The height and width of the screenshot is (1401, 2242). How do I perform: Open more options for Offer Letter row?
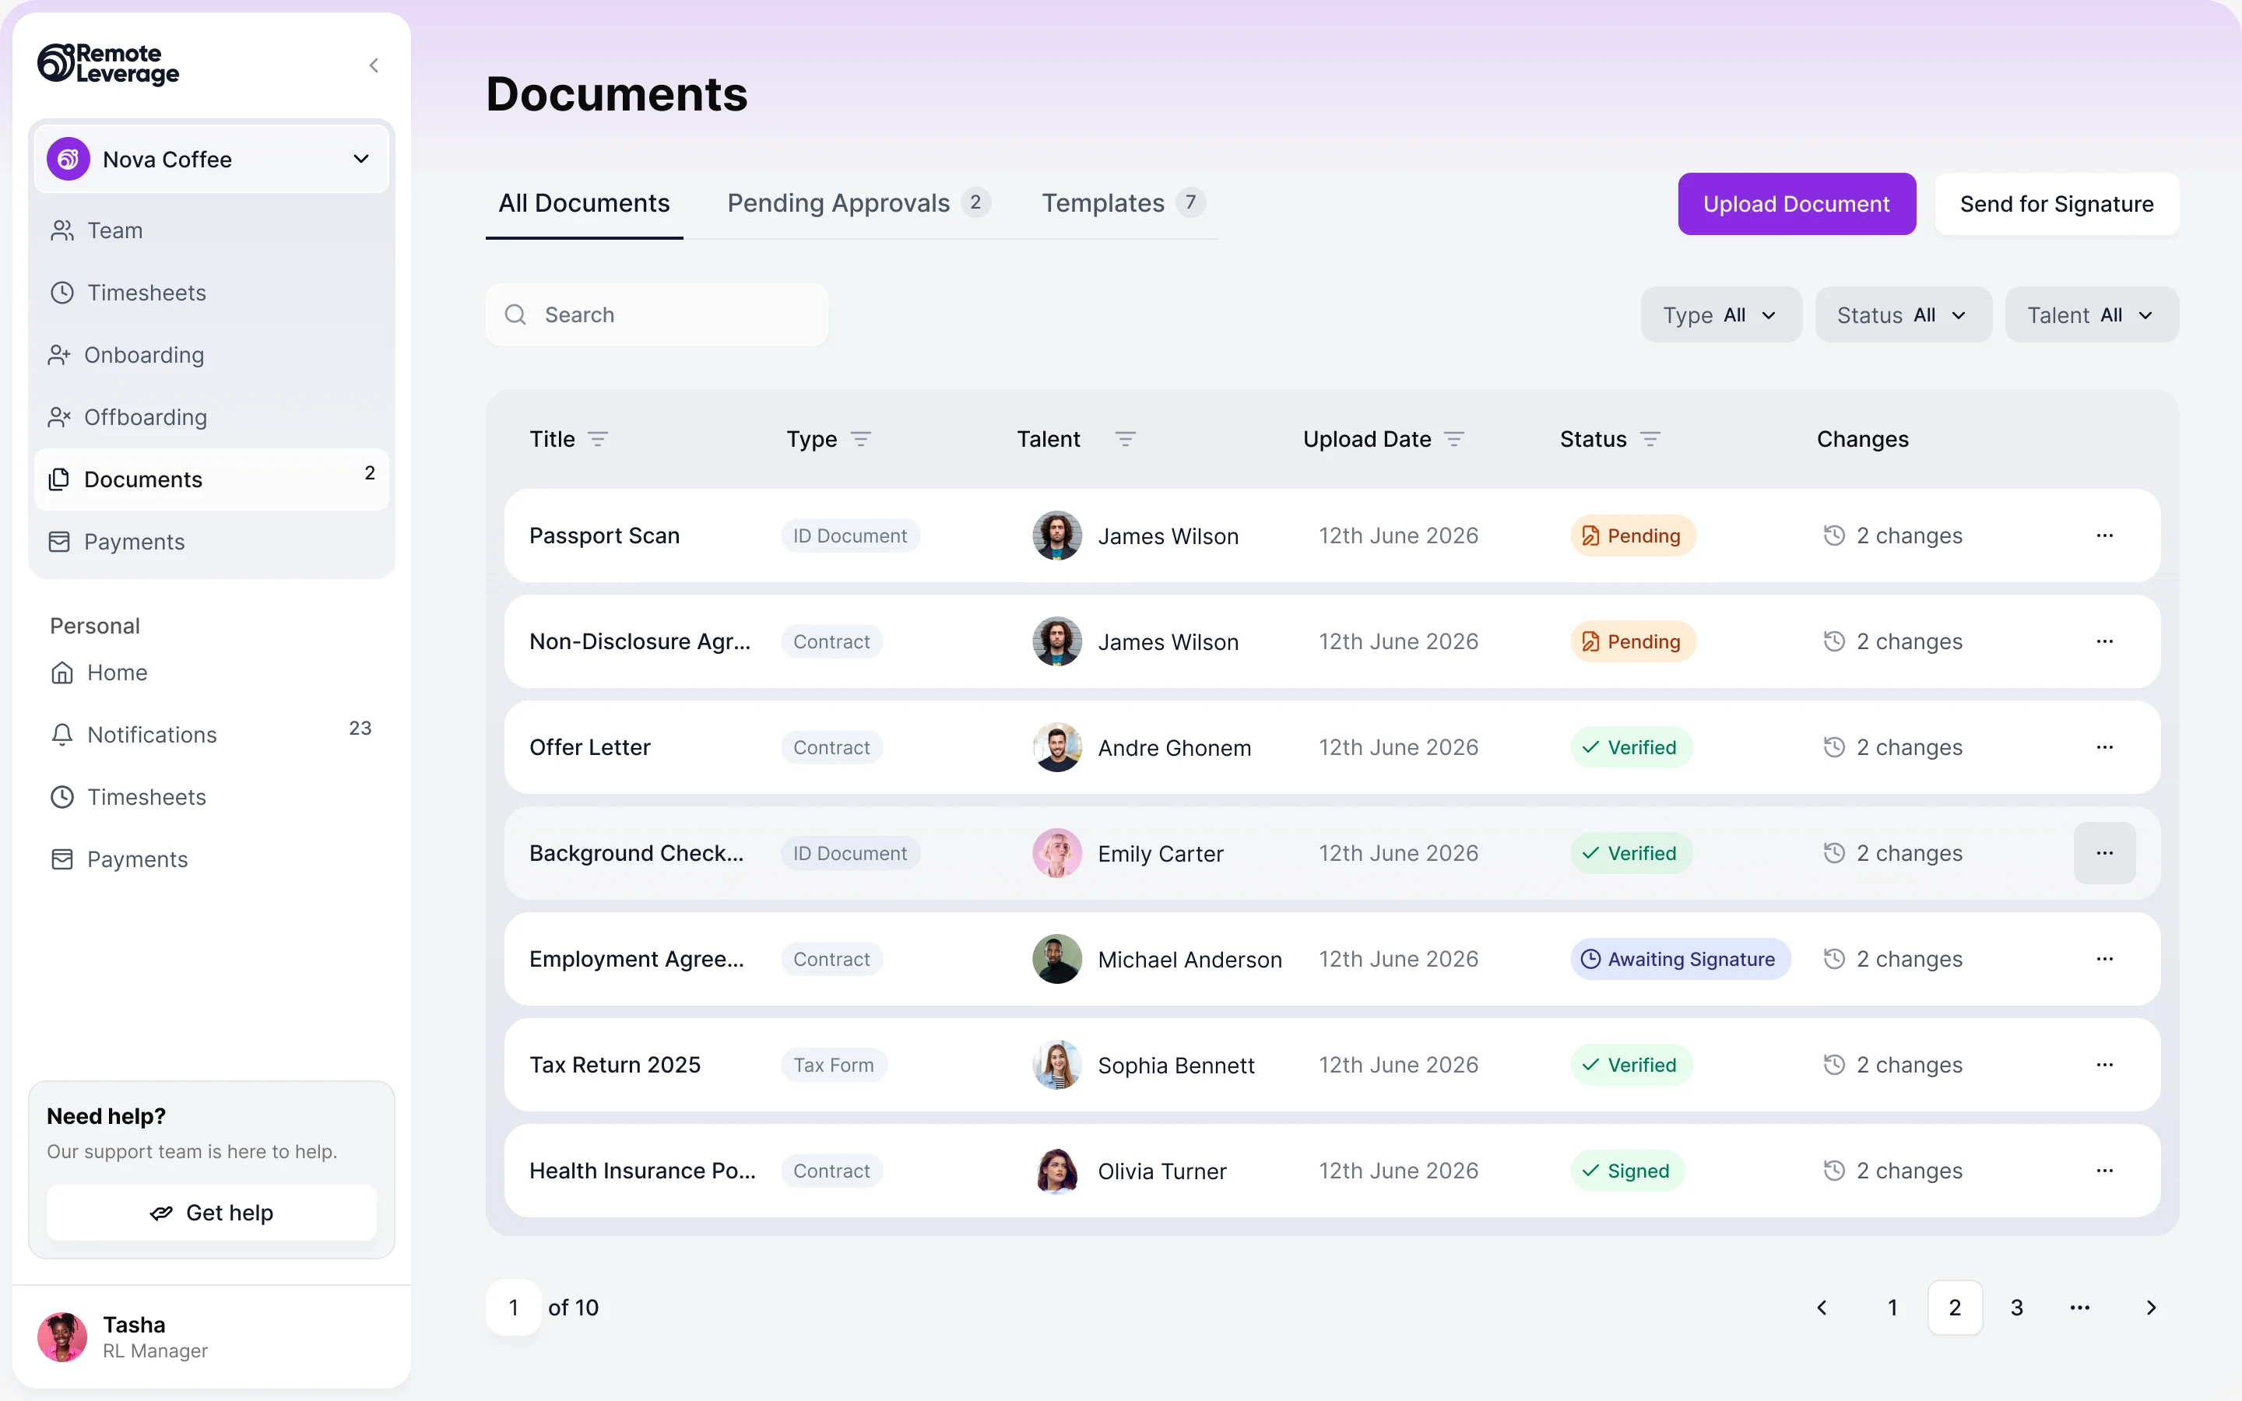tap(2104, 747)
